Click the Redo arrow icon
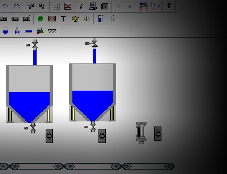The width and height of the screenshot is (227, 174). click(17, 6)
